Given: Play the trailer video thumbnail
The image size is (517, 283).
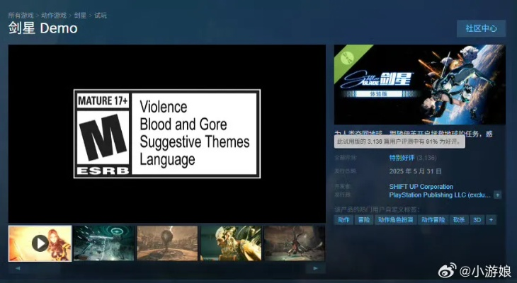Looking at the screenshot, I should [x=40, y=243].
